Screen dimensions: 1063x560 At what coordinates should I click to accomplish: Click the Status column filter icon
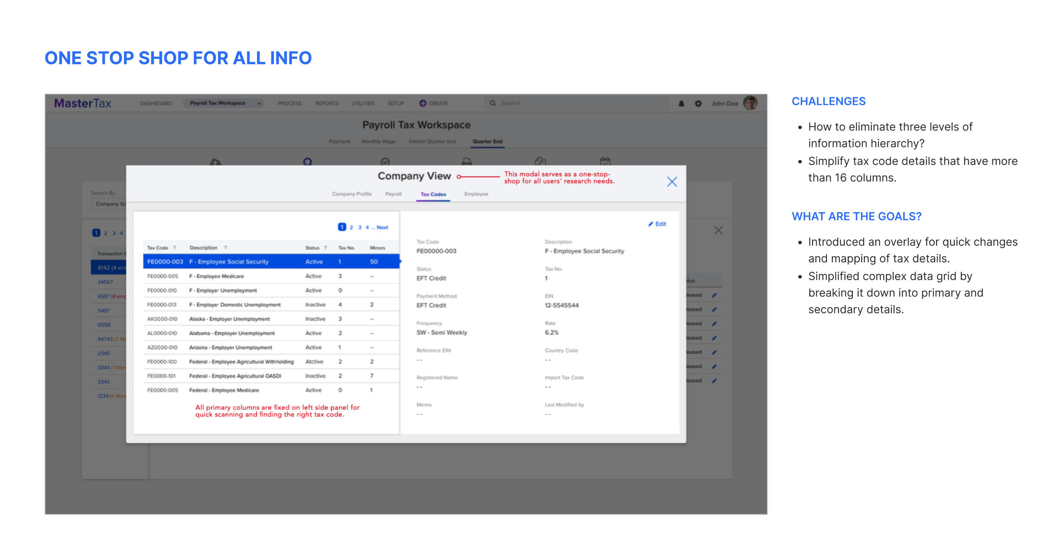click(326, 248)
